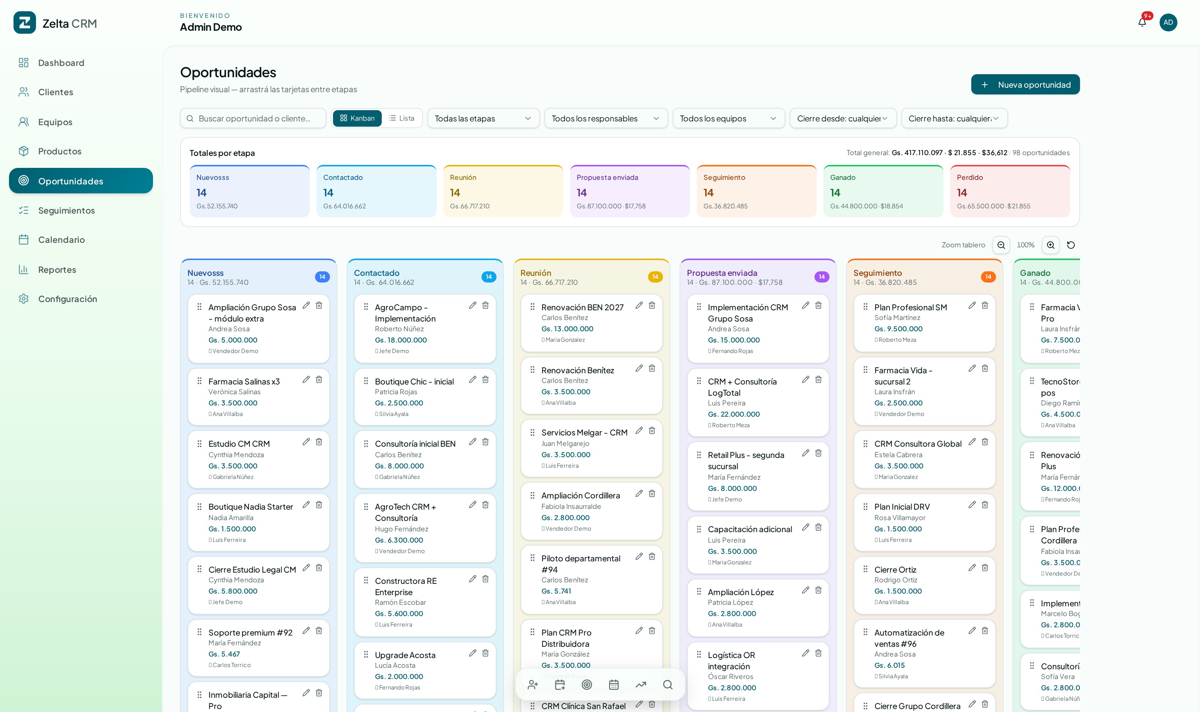This screenshot has width=1200, height=712.
Task: Delete the CRM + Consultoría LogTotal card
Action: tap(818, 380)
